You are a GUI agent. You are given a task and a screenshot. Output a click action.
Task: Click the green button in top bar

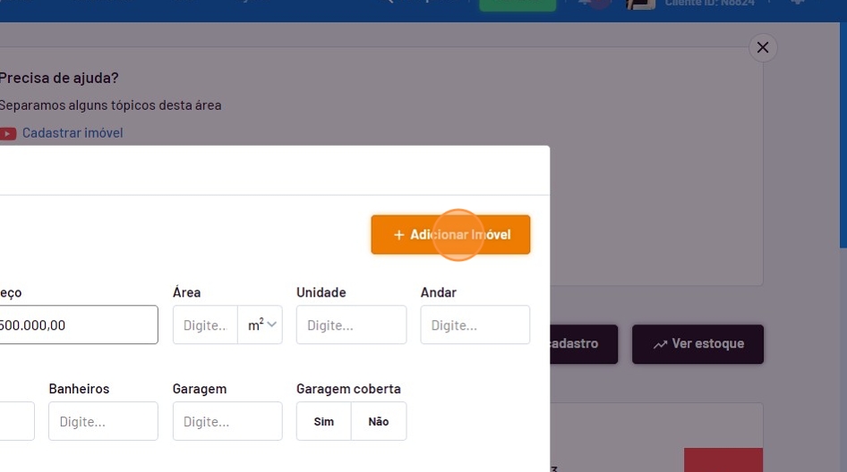coord(518,4)
